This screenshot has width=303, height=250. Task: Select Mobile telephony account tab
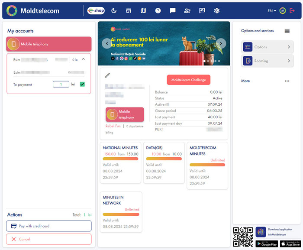pos(49,44)
